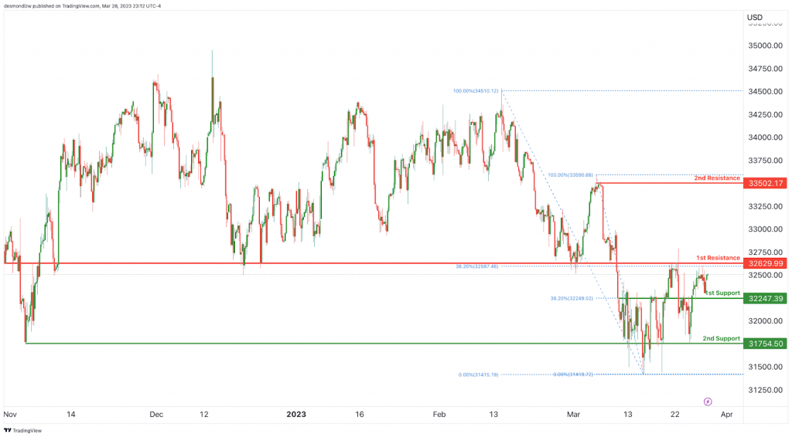
Task: Select the 1st Resistance label text
Action: [718, 258]
